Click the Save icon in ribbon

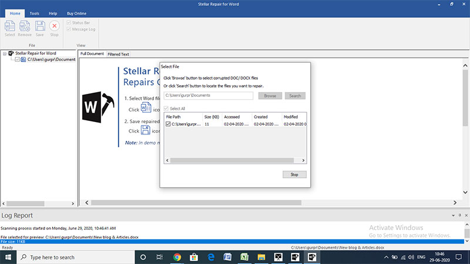40,26
